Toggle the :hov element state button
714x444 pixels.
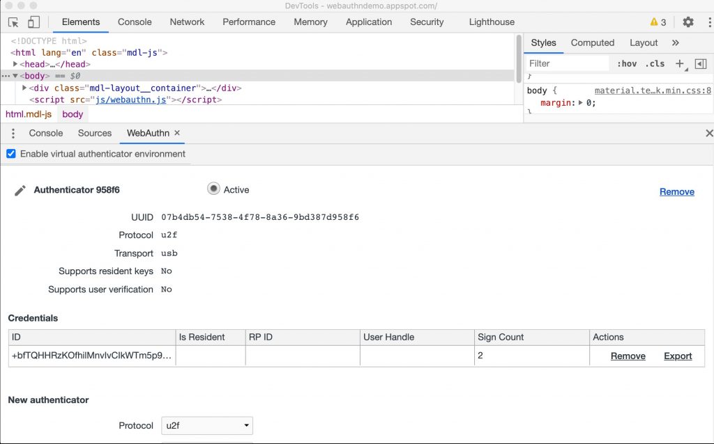tap(627, 63)
